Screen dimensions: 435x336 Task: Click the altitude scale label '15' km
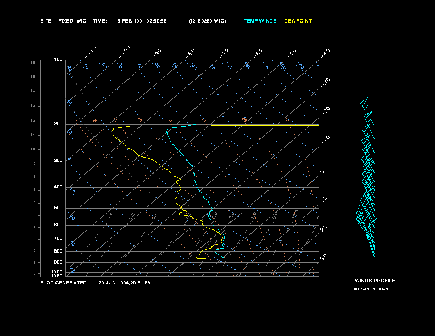tap(33, 77)
